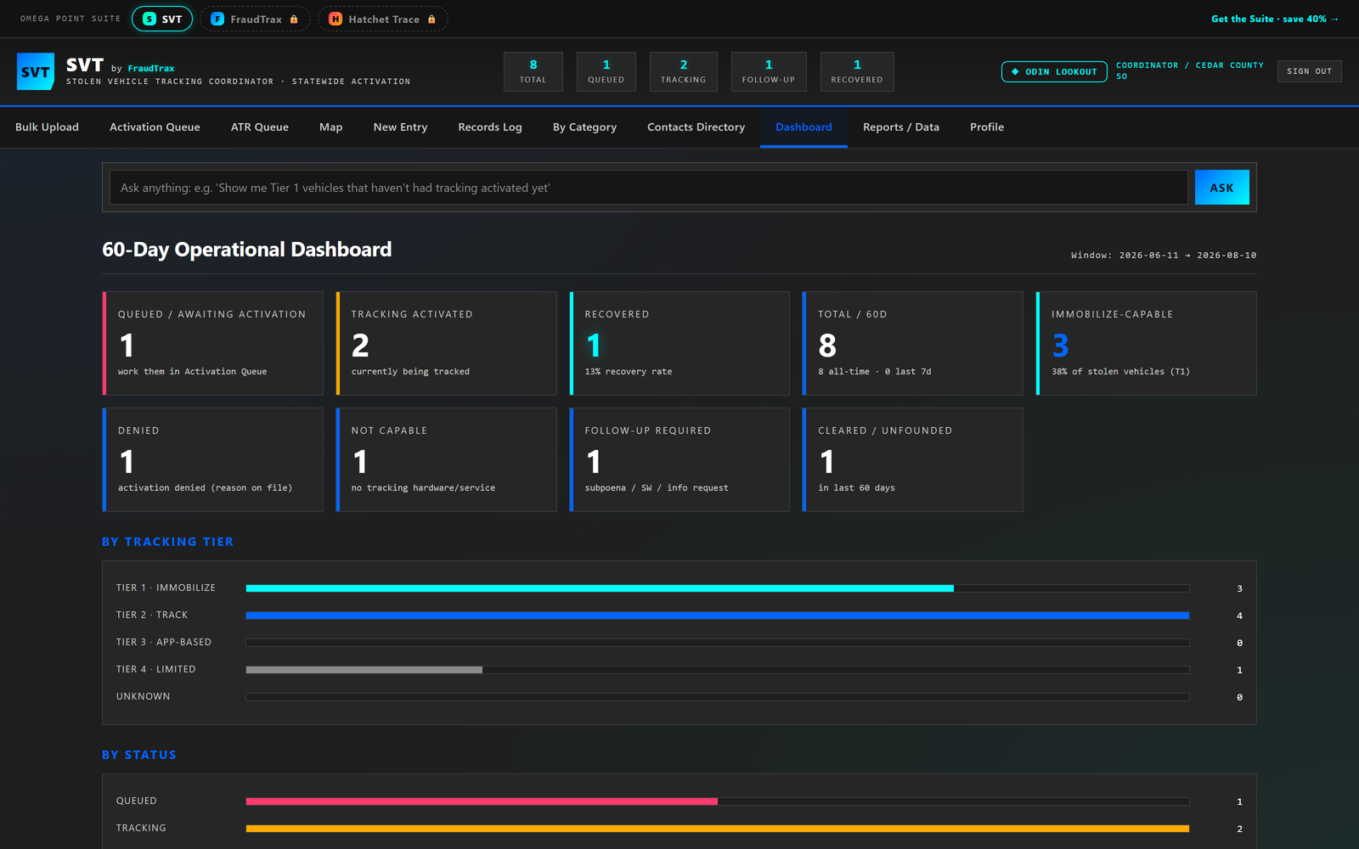The image size is (1359, 849).
Task: Click the FraudTrax lock icon
Action: (x=294, y=19)
